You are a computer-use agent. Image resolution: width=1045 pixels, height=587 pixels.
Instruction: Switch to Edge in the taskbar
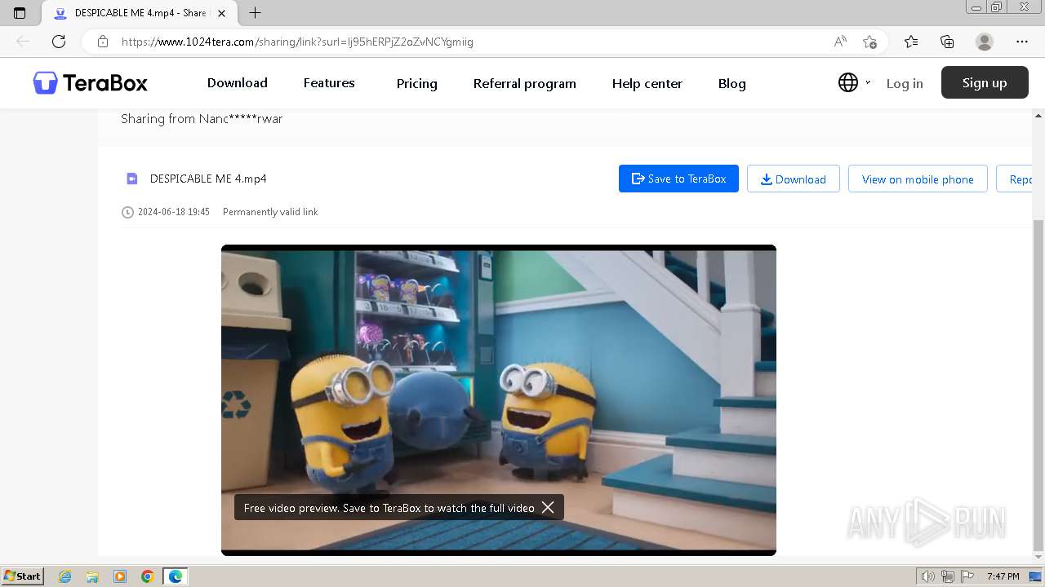[176, 576]
